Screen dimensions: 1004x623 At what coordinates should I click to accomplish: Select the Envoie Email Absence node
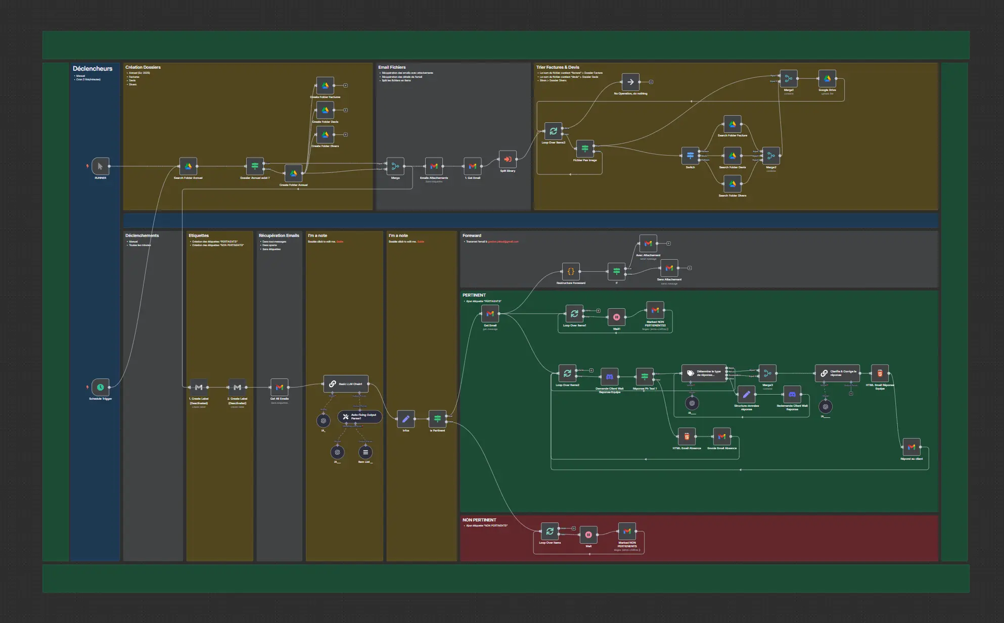[722, 437]
